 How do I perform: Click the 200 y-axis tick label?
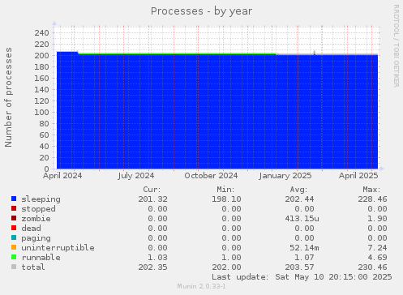(42, 56)
